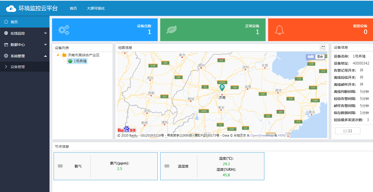Expand the 数据中心 menu arrow
This screenshot has height=192, width=373.
[x=45, y=45]
